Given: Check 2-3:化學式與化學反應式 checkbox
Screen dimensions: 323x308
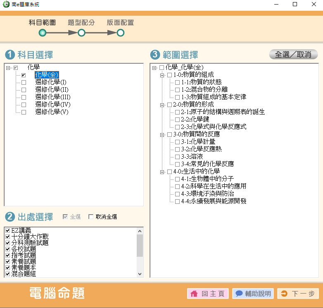Looking at the screenshot, I should click(177, 127).
